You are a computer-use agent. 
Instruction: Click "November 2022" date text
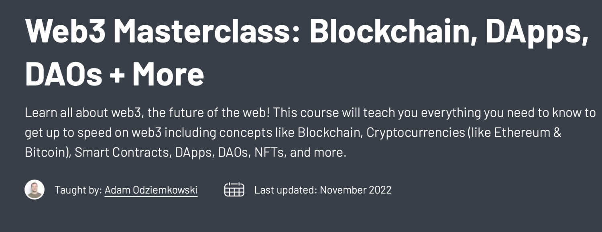[356, 190]
